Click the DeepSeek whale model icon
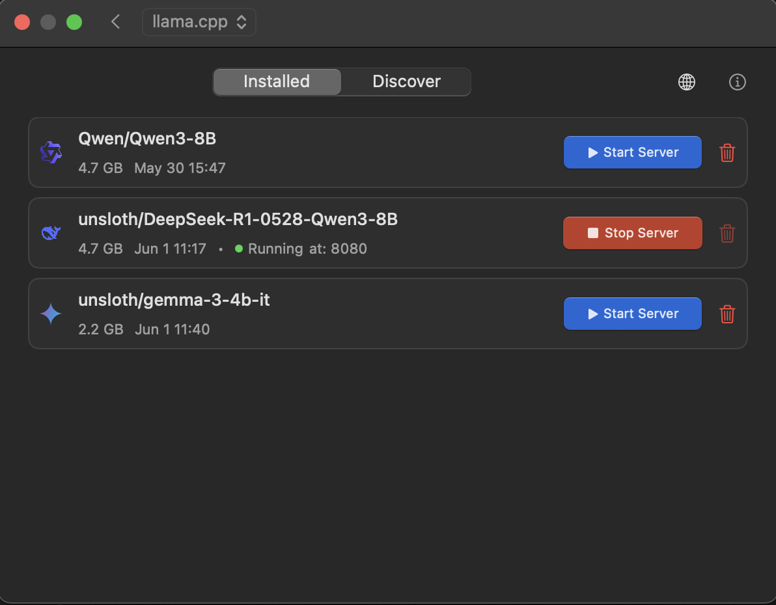 (51, 232)
